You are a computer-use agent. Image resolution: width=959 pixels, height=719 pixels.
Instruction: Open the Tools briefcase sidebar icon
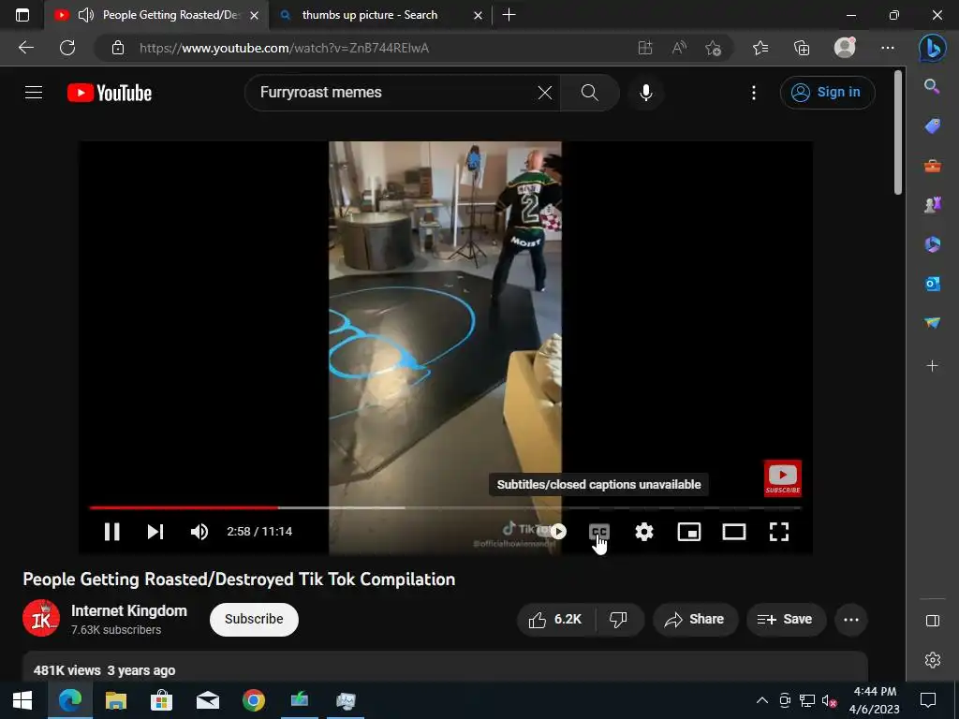(x=932, y=166)
